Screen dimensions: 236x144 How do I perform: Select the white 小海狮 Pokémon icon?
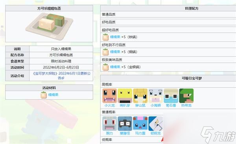coord(156,96)
